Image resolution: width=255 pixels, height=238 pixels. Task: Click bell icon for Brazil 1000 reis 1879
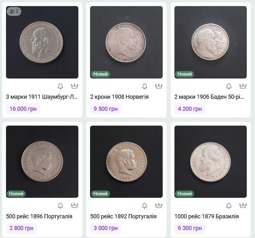tap(229, 206)
